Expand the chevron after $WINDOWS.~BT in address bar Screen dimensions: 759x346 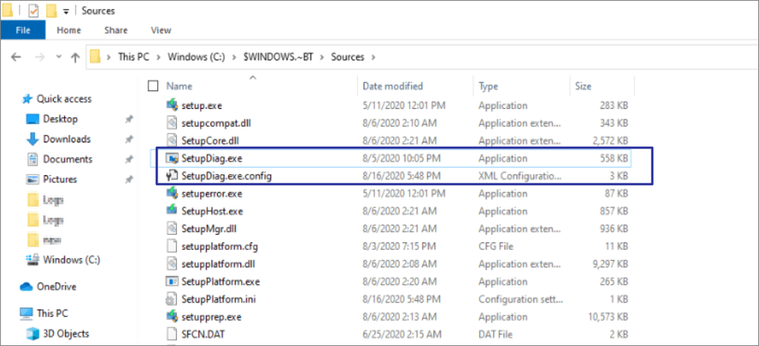[322, 57]
